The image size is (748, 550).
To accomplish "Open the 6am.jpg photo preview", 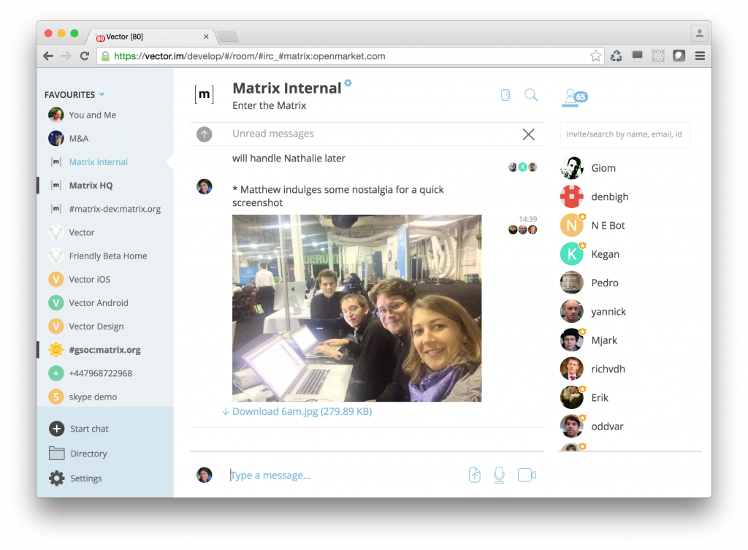I will (356, 308).
